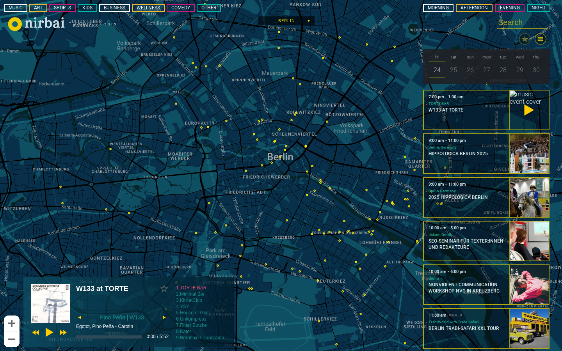Viewport: 562px width, 351px height.
Task: Click the TORTE BAR venue label
Action: click(x=439, y=104)
